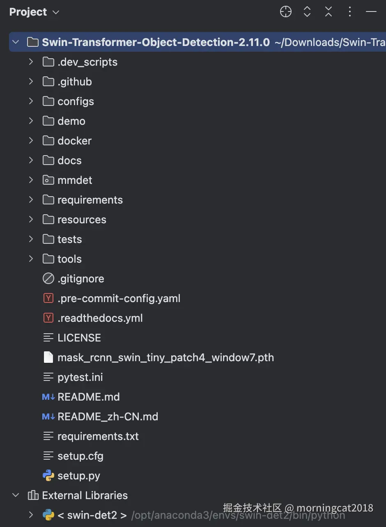Hide the Project tool window
386x527 pixels.
coord(371,12)
